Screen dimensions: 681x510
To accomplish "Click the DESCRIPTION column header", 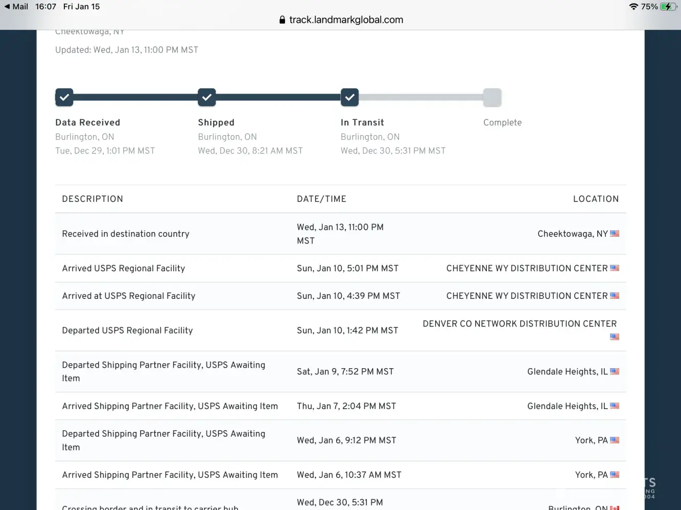I will pyautogui.click(x=92, y=199).
